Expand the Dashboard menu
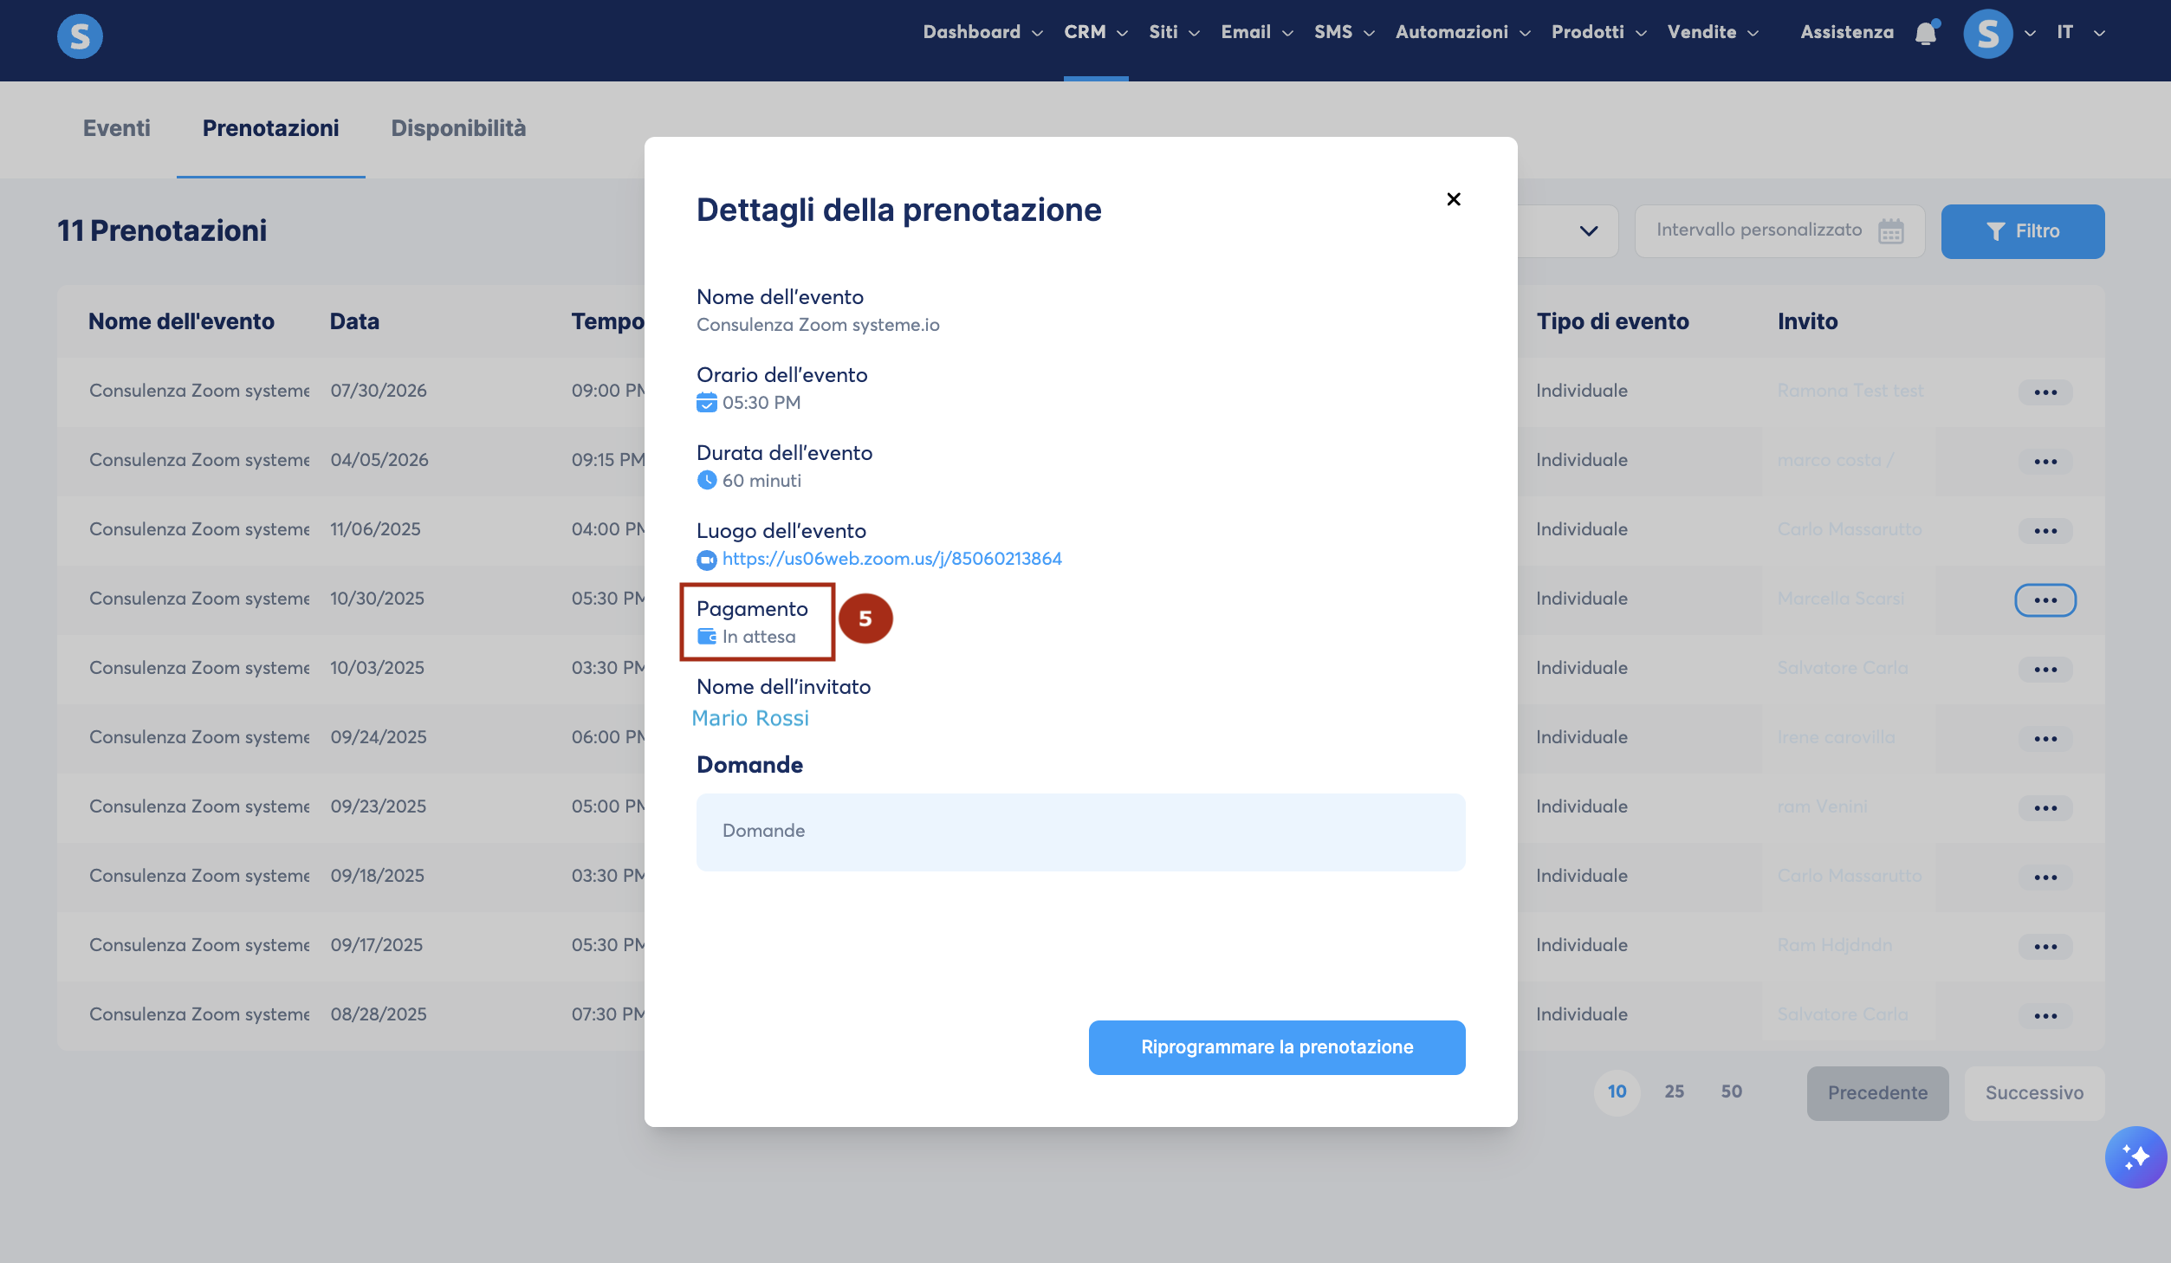Screen dimensions: 2171x1263 point(982,32)
